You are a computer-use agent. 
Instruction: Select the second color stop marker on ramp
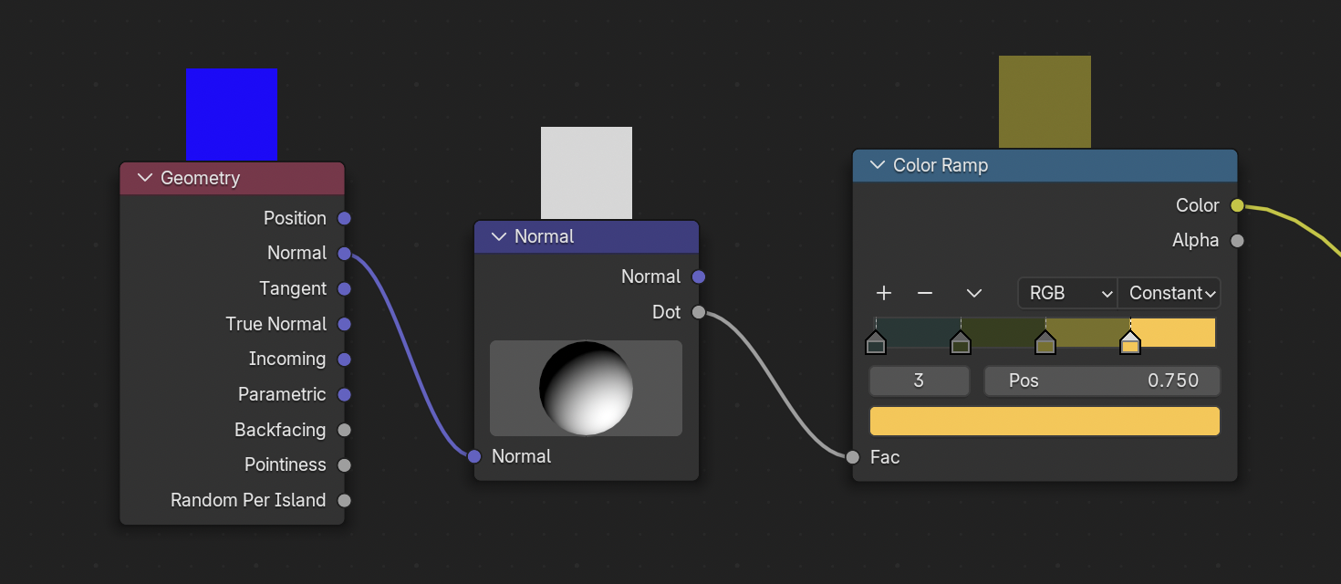tap(960, 343)
